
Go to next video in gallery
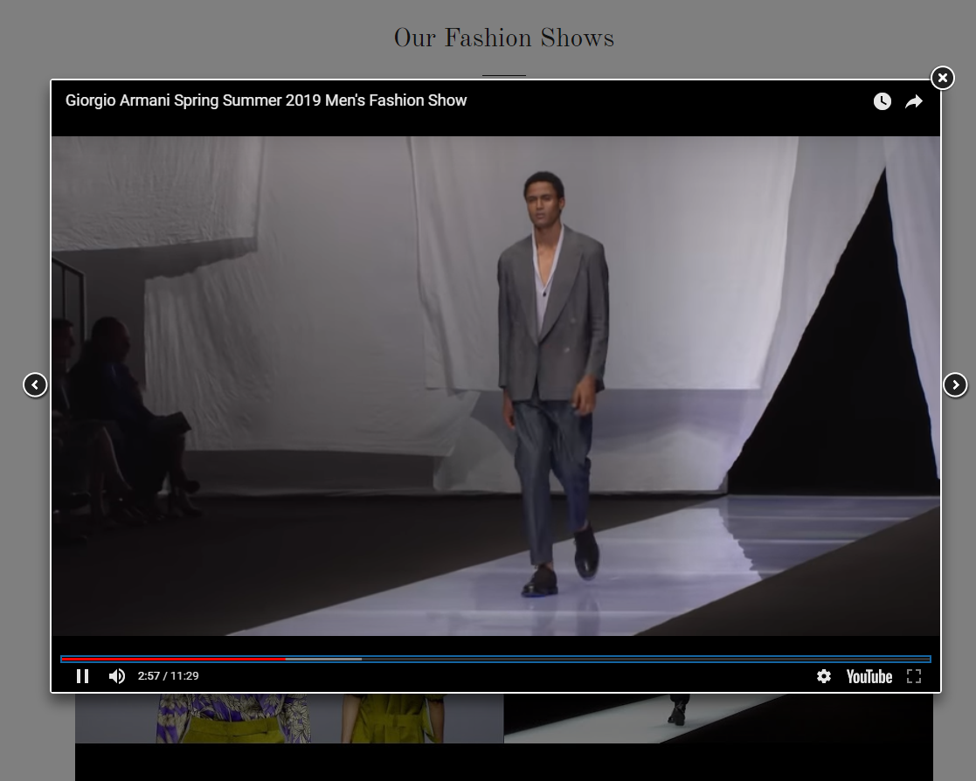pos(955,384)
